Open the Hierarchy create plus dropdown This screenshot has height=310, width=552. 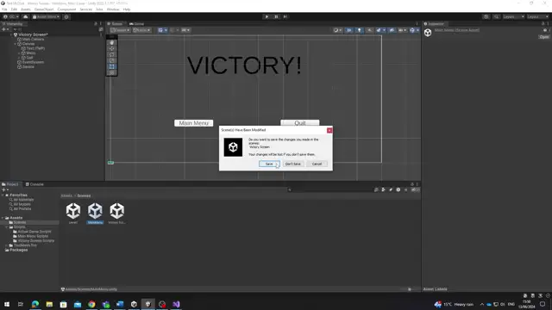[5, 29]
